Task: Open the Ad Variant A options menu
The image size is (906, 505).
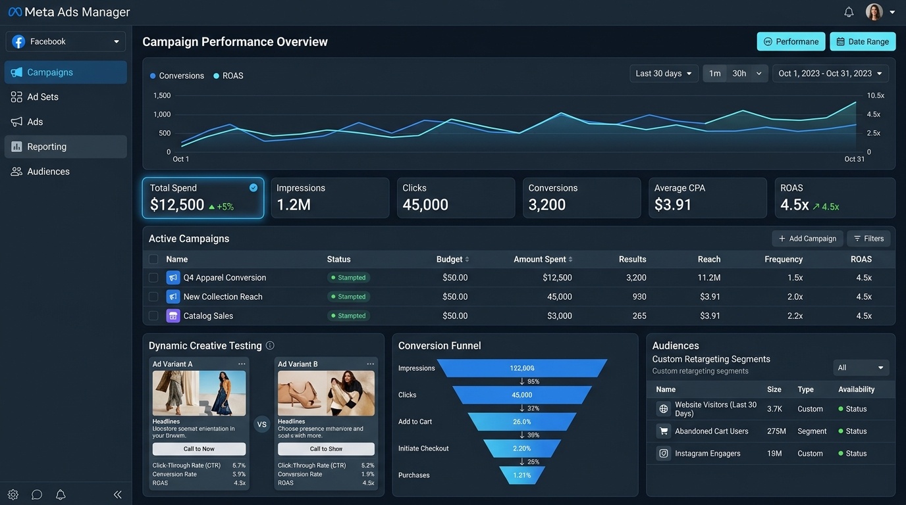Action: [242, 364]
